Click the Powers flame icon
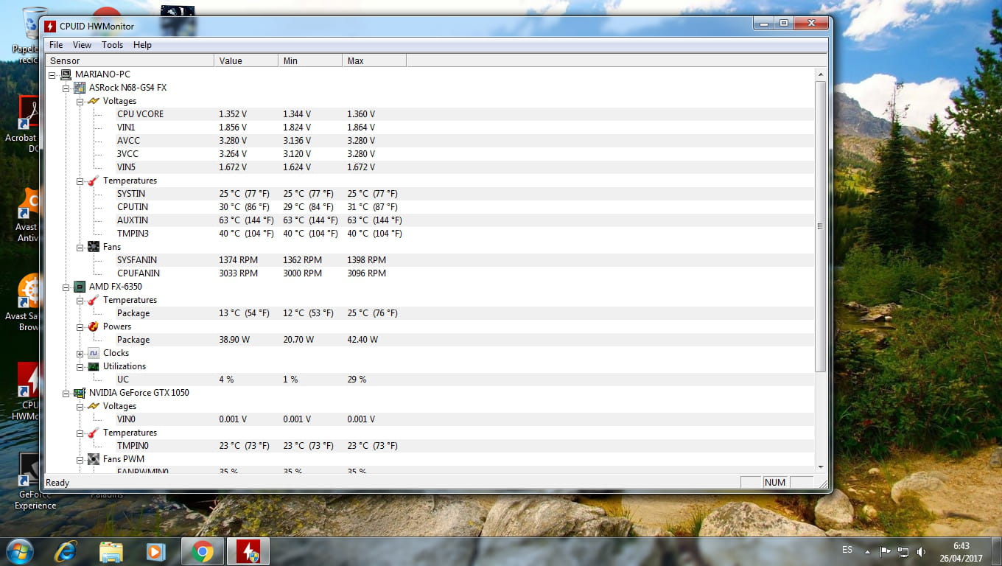 (x=94, y=326)
